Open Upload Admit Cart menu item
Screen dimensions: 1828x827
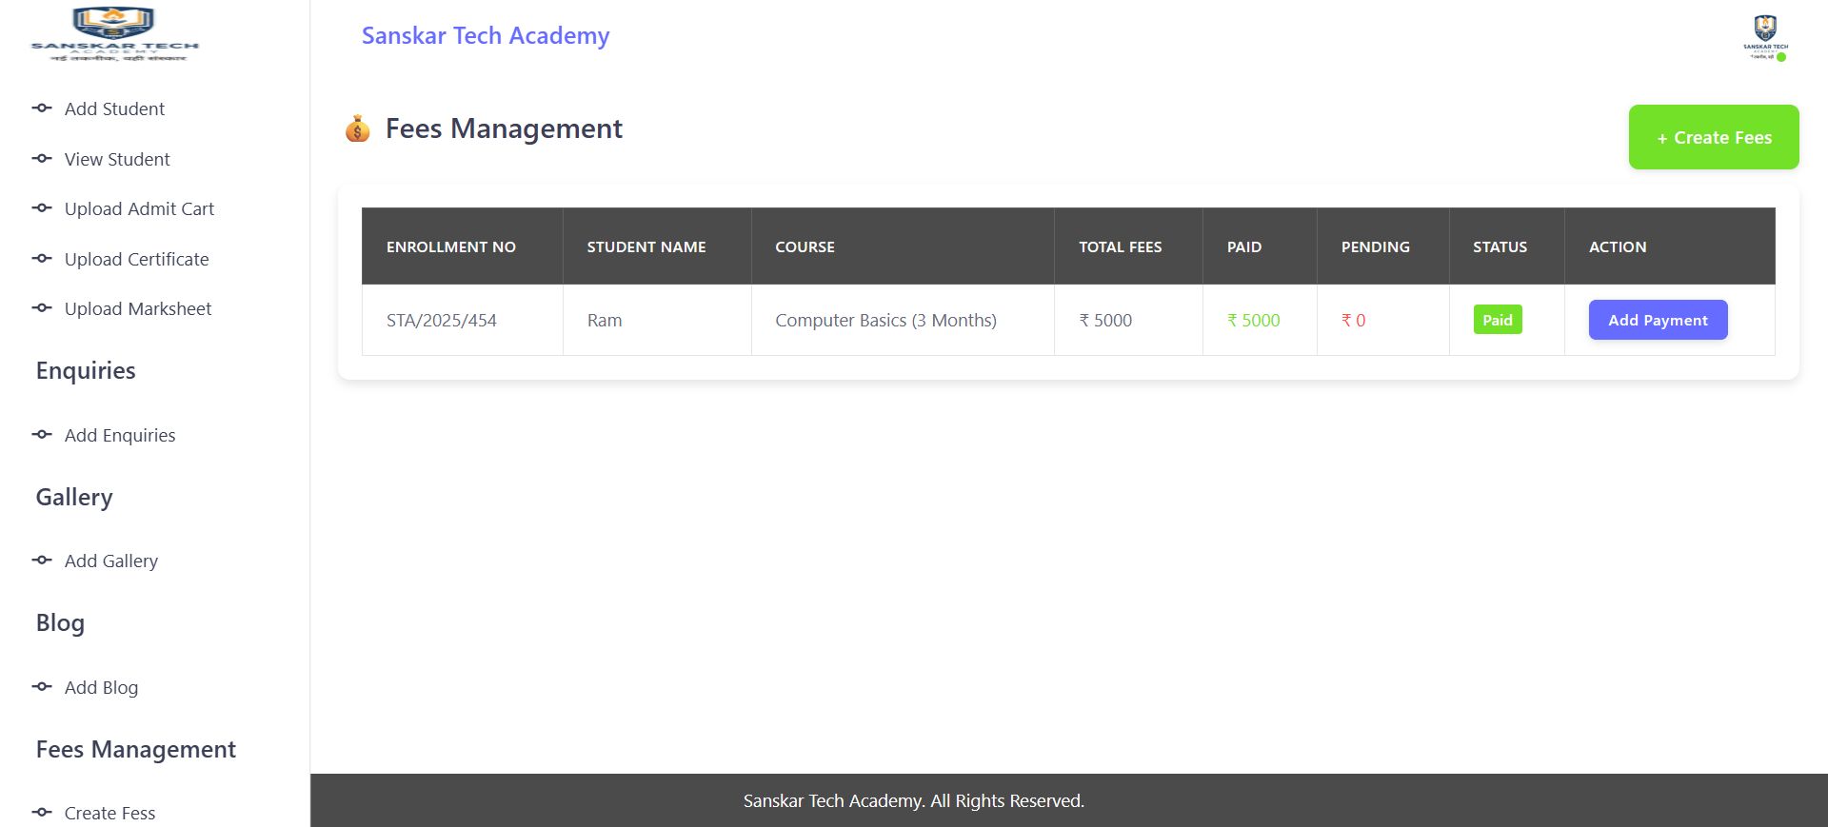[139, 208]
